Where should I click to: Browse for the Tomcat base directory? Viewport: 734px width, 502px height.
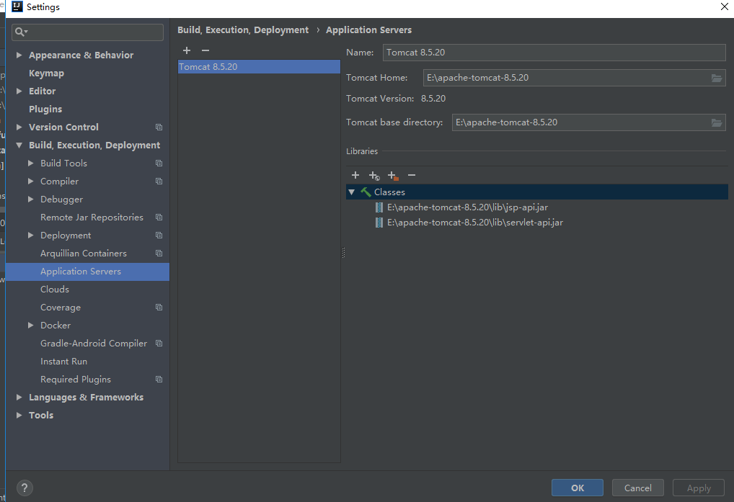pos(717,122)
